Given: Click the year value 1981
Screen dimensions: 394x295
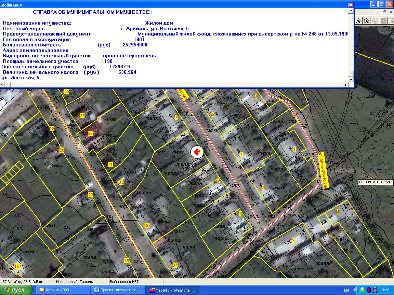Looking at the screenshot, I should click(139, 39).
